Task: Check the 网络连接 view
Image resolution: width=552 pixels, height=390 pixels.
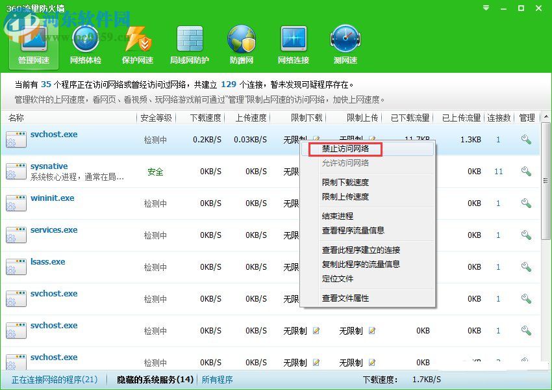Action: (293, 45)
